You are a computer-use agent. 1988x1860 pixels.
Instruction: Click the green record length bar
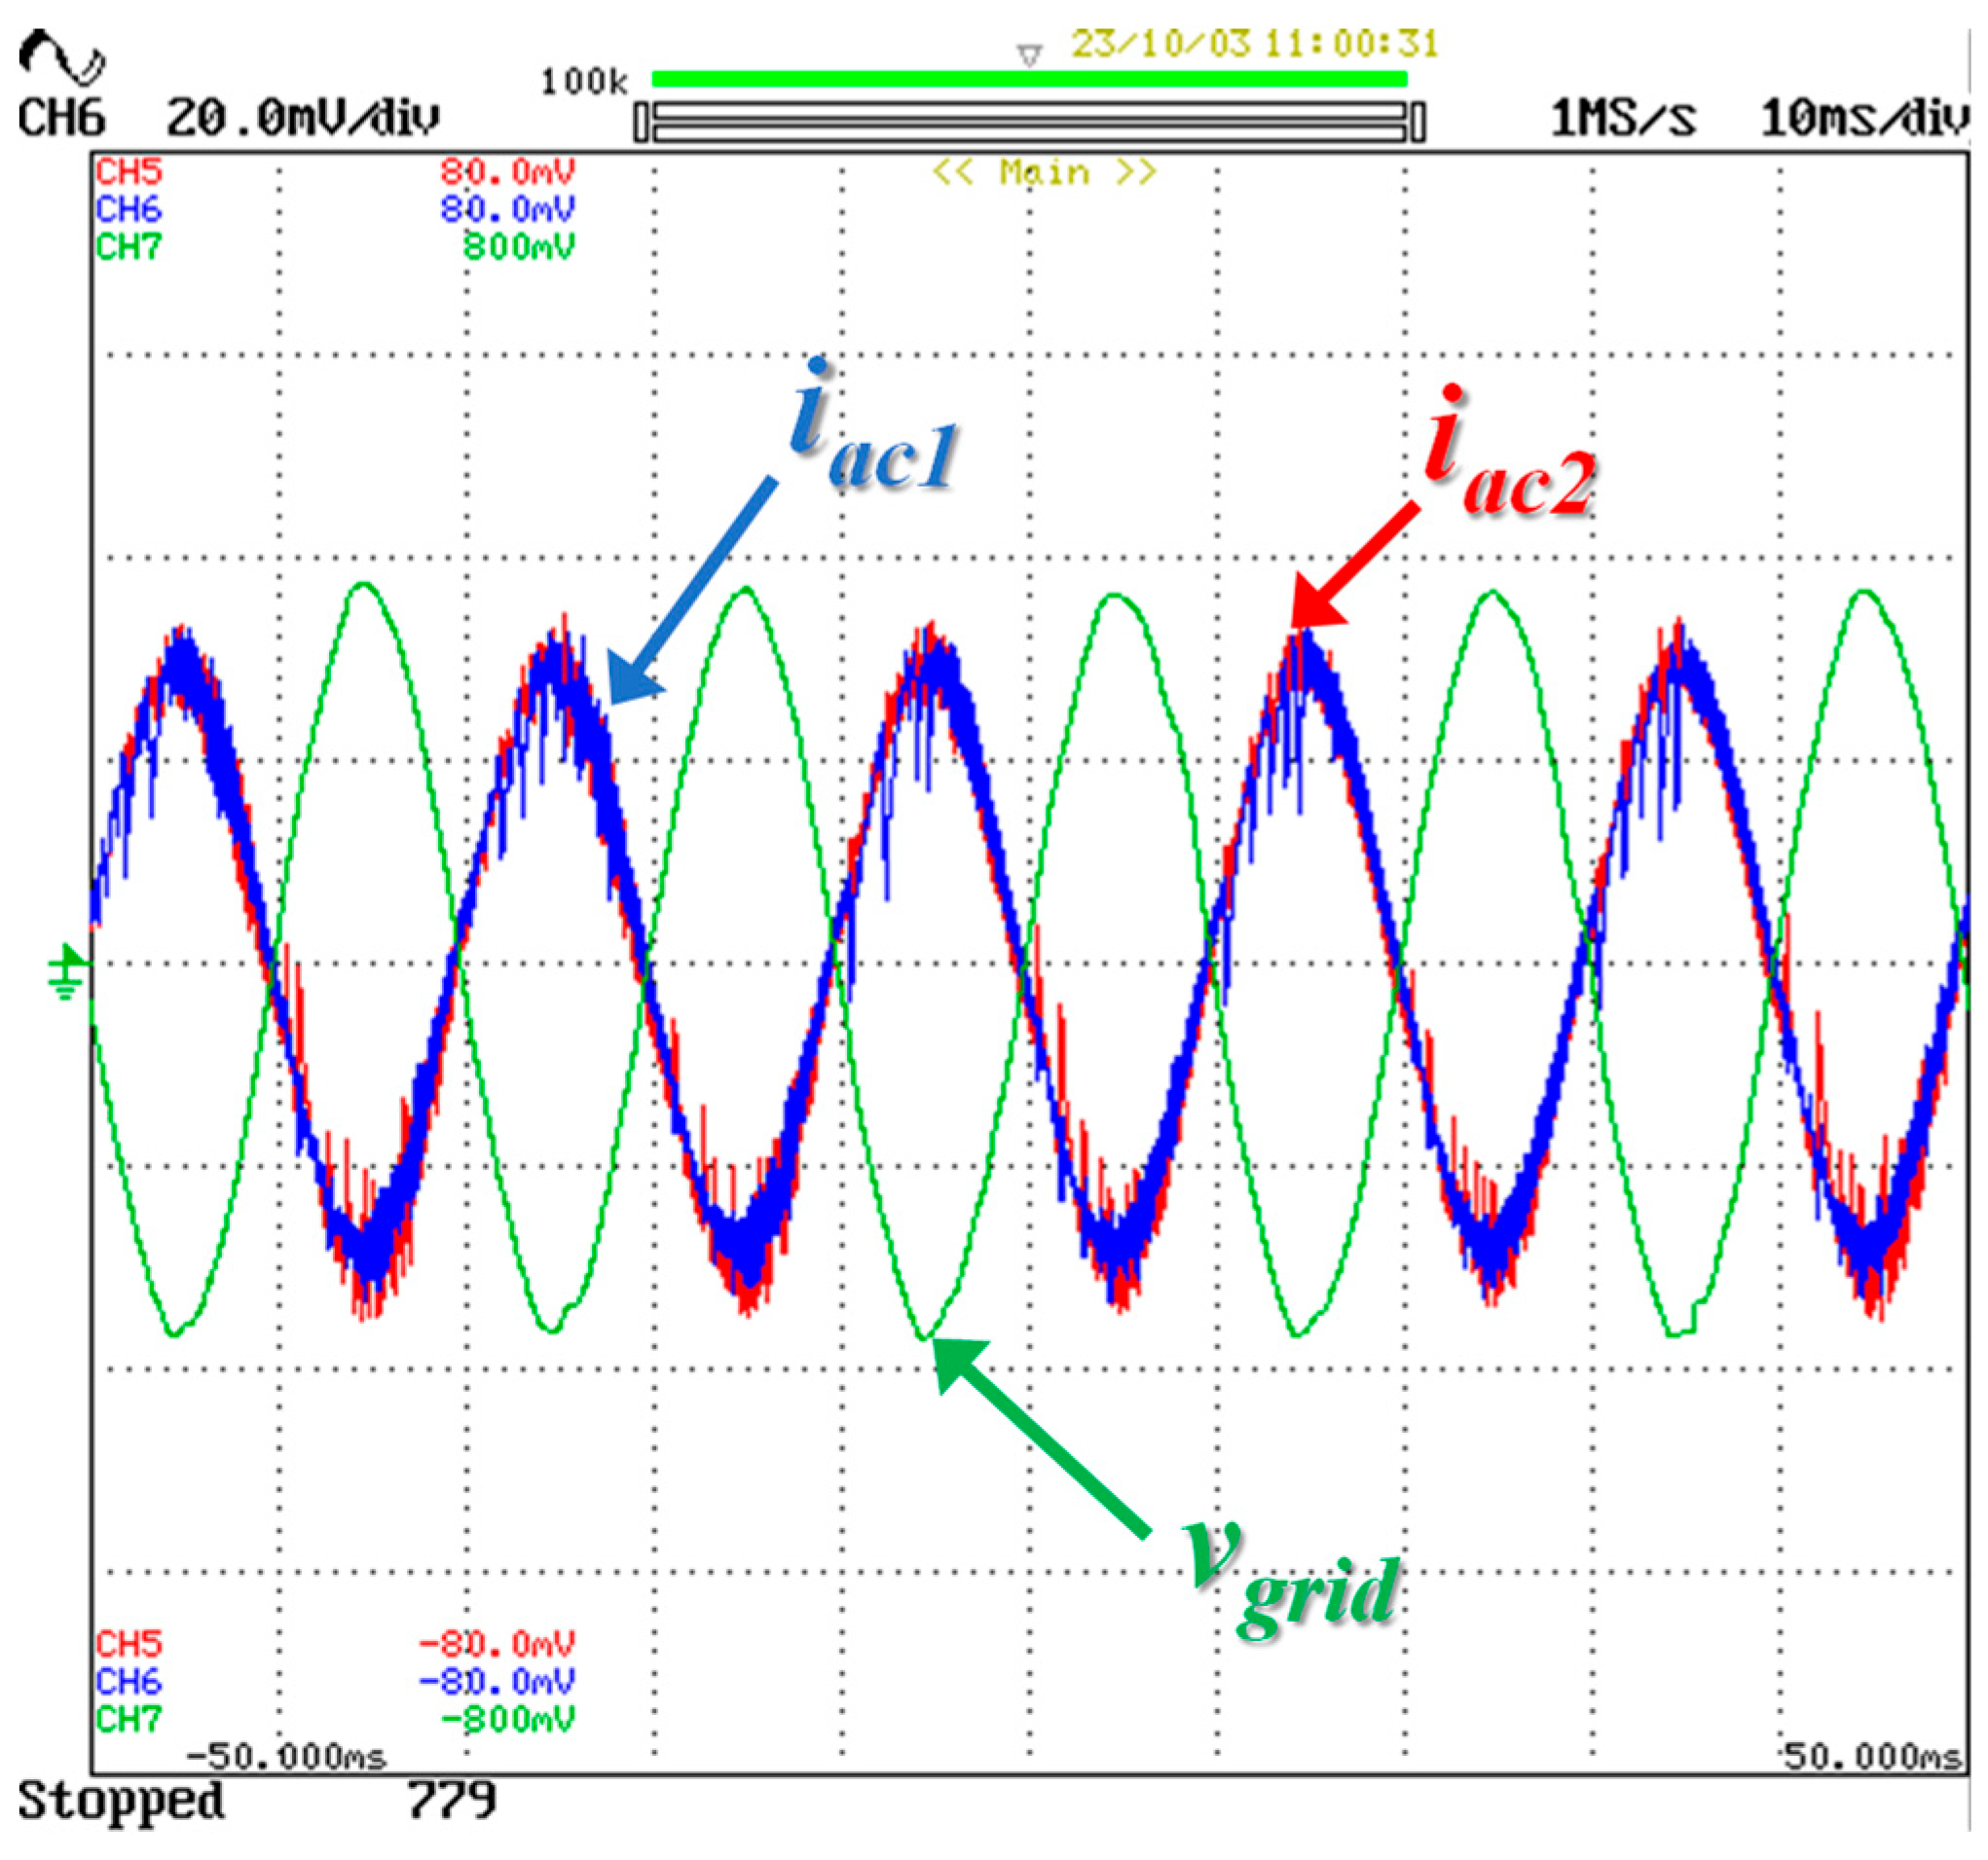1029,80
